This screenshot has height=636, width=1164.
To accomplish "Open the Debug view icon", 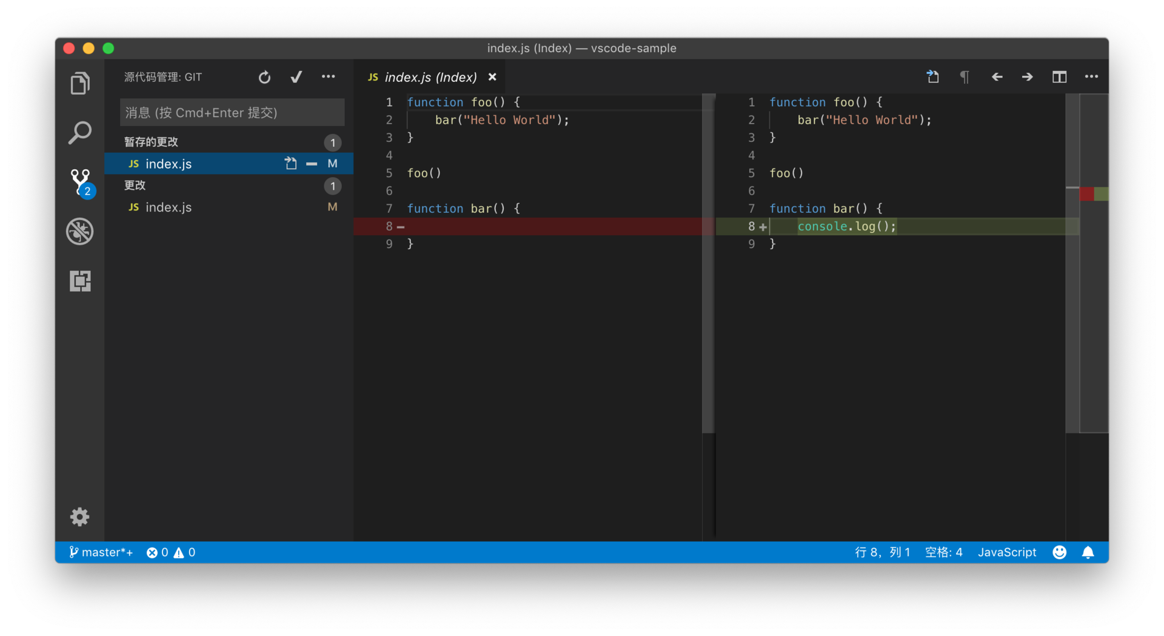I will 80,231.
